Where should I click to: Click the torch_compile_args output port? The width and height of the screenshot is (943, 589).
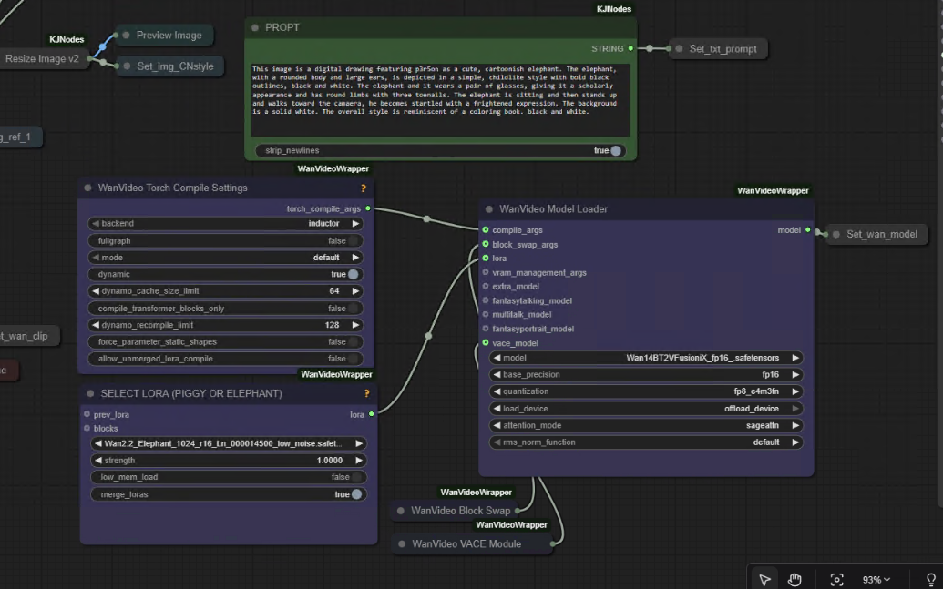368,208
